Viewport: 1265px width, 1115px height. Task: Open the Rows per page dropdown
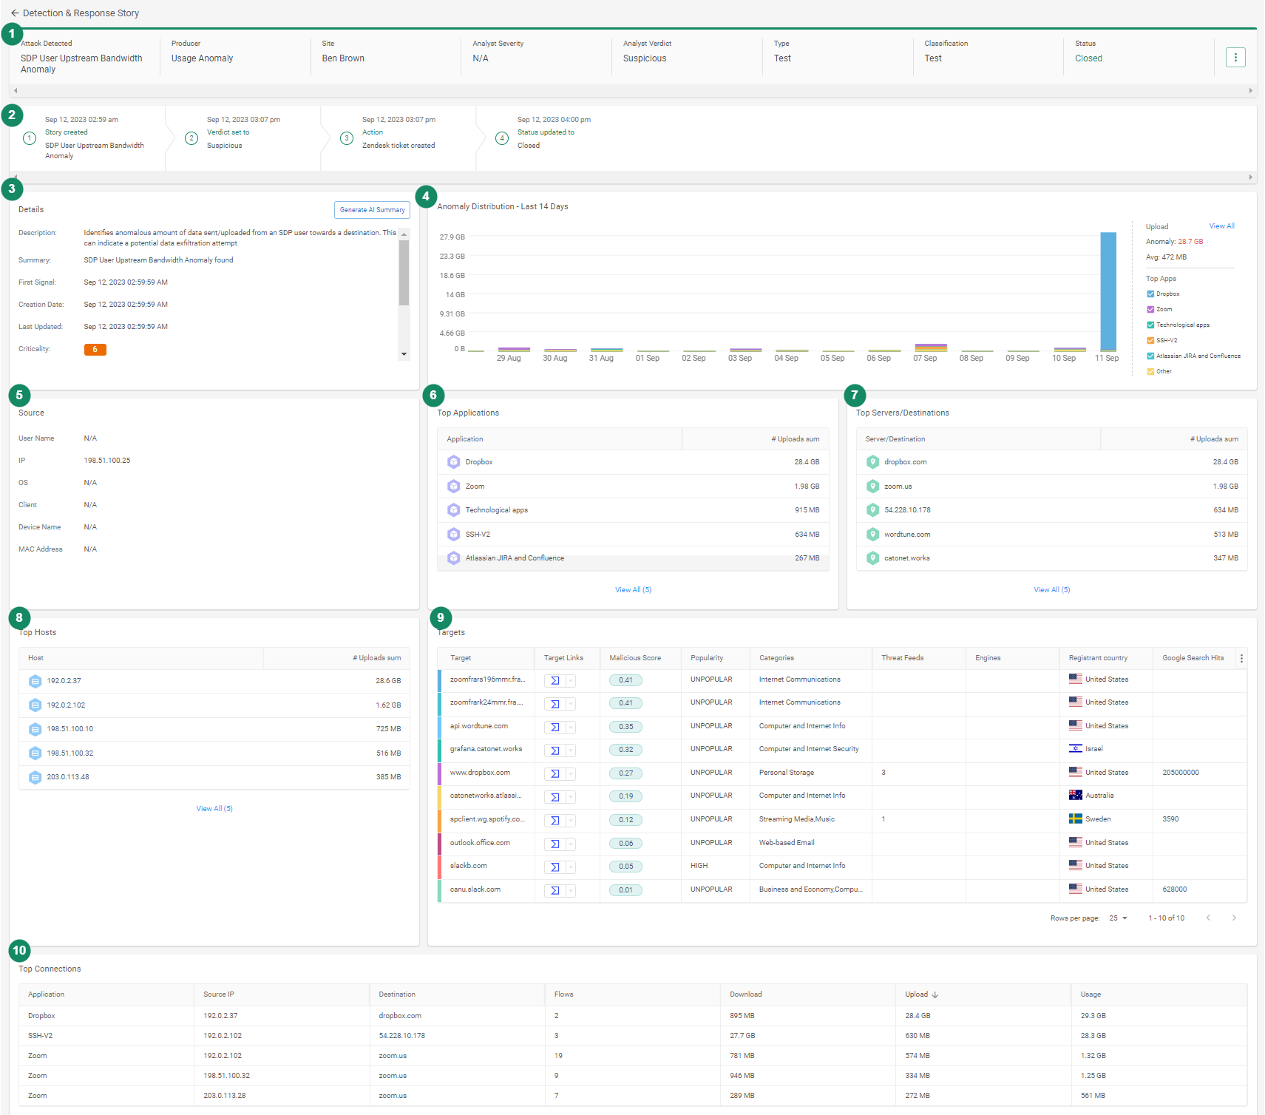[1119, 918]
